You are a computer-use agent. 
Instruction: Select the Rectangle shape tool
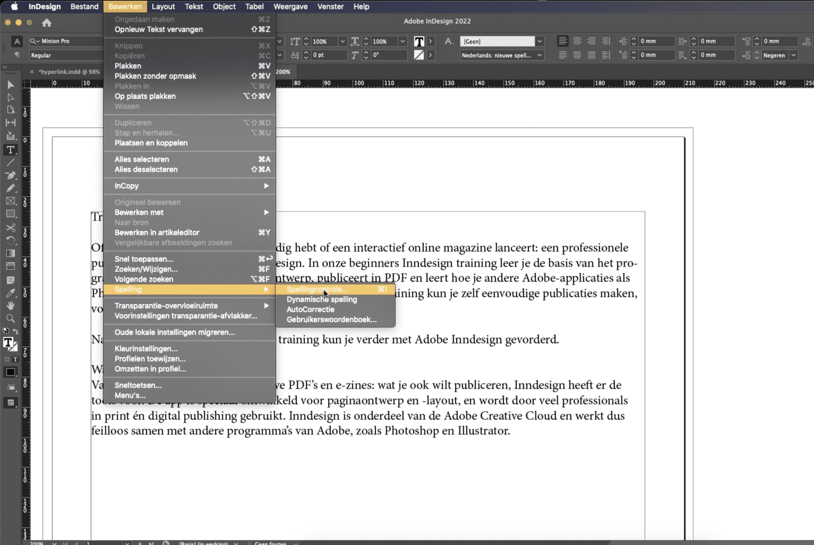[x=11, y=214]
